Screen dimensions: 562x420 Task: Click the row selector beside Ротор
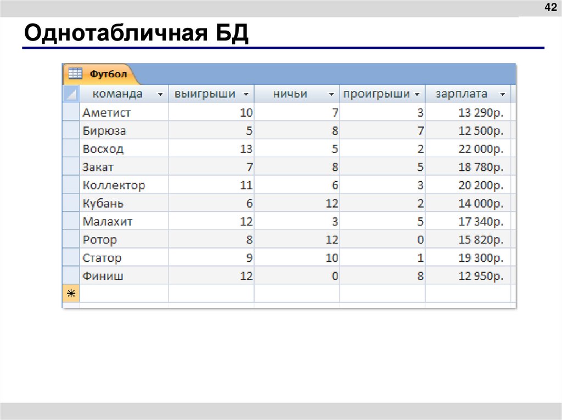[71, 239]
